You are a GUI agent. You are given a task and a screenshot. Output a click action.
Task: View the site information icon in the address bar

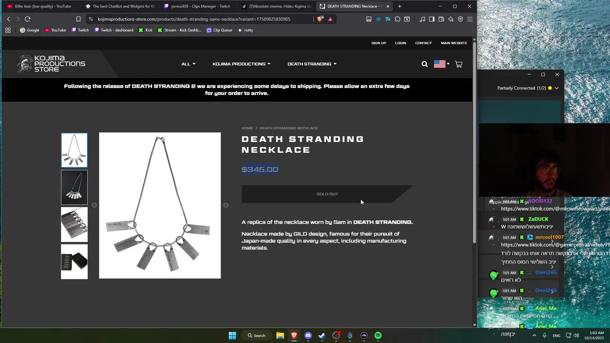(x=91, y=19)
